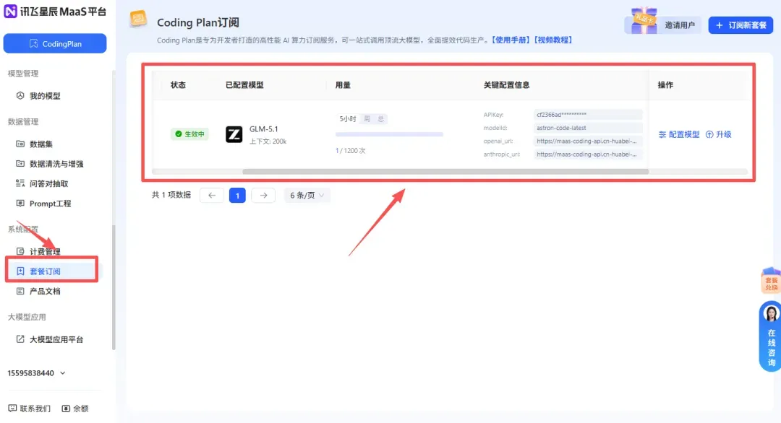Expand the 15595838440 account dropdown
This screenshot has width=781, height=423.
[x=36, y=372]
